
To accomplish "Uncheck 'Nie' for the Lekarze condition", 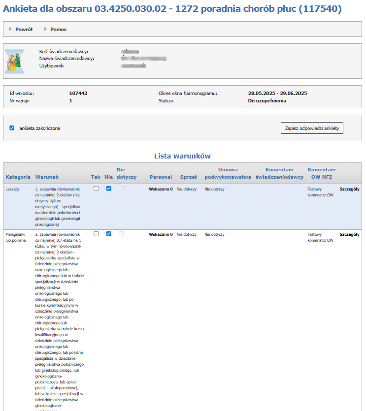I will coord(108,189).
